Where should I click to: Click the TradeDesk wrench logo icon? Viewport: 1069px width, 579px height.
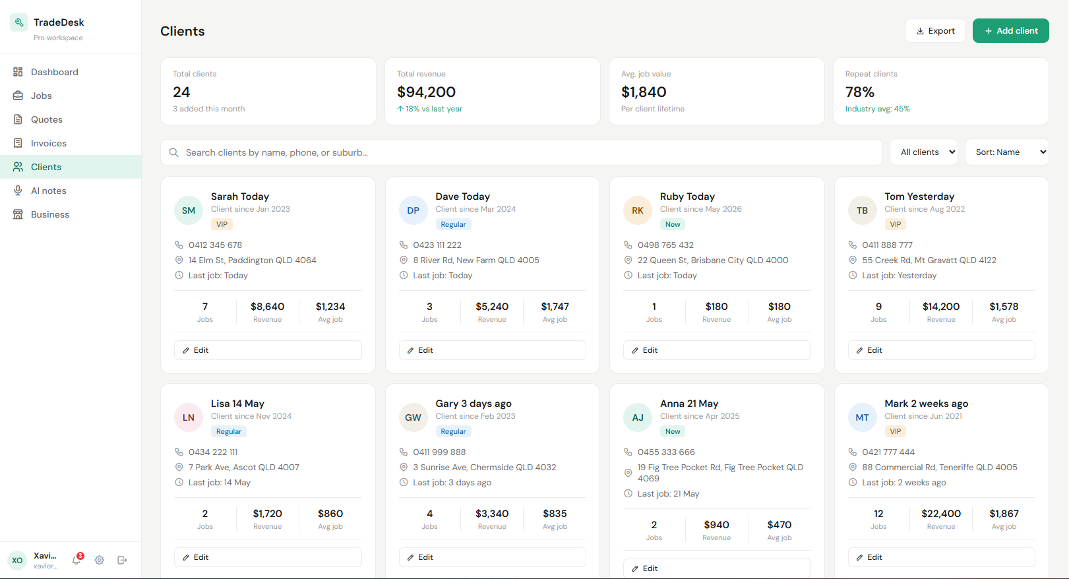coord(19,22)
